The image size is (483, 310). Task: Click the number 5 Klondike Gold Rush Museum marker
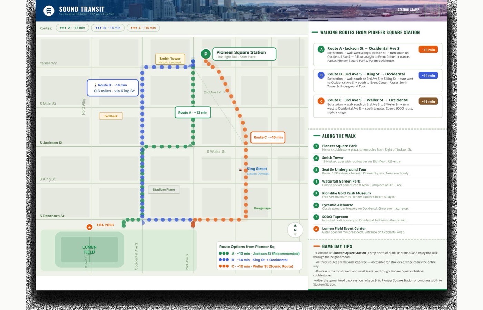click(316, 194)
